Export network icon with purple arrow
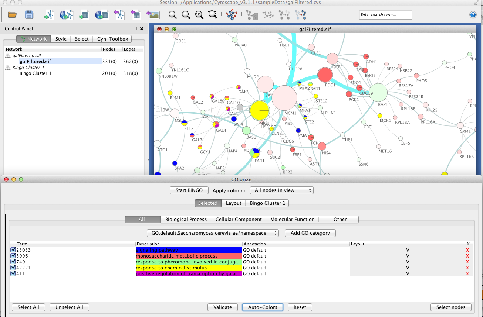483x317 pixels. (119, 15)
